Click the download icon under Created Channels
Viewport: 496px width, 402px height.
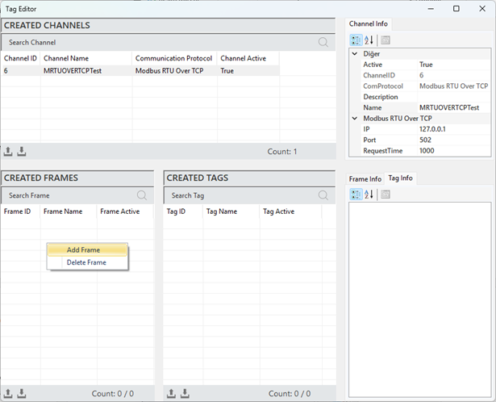click(22, 152)
